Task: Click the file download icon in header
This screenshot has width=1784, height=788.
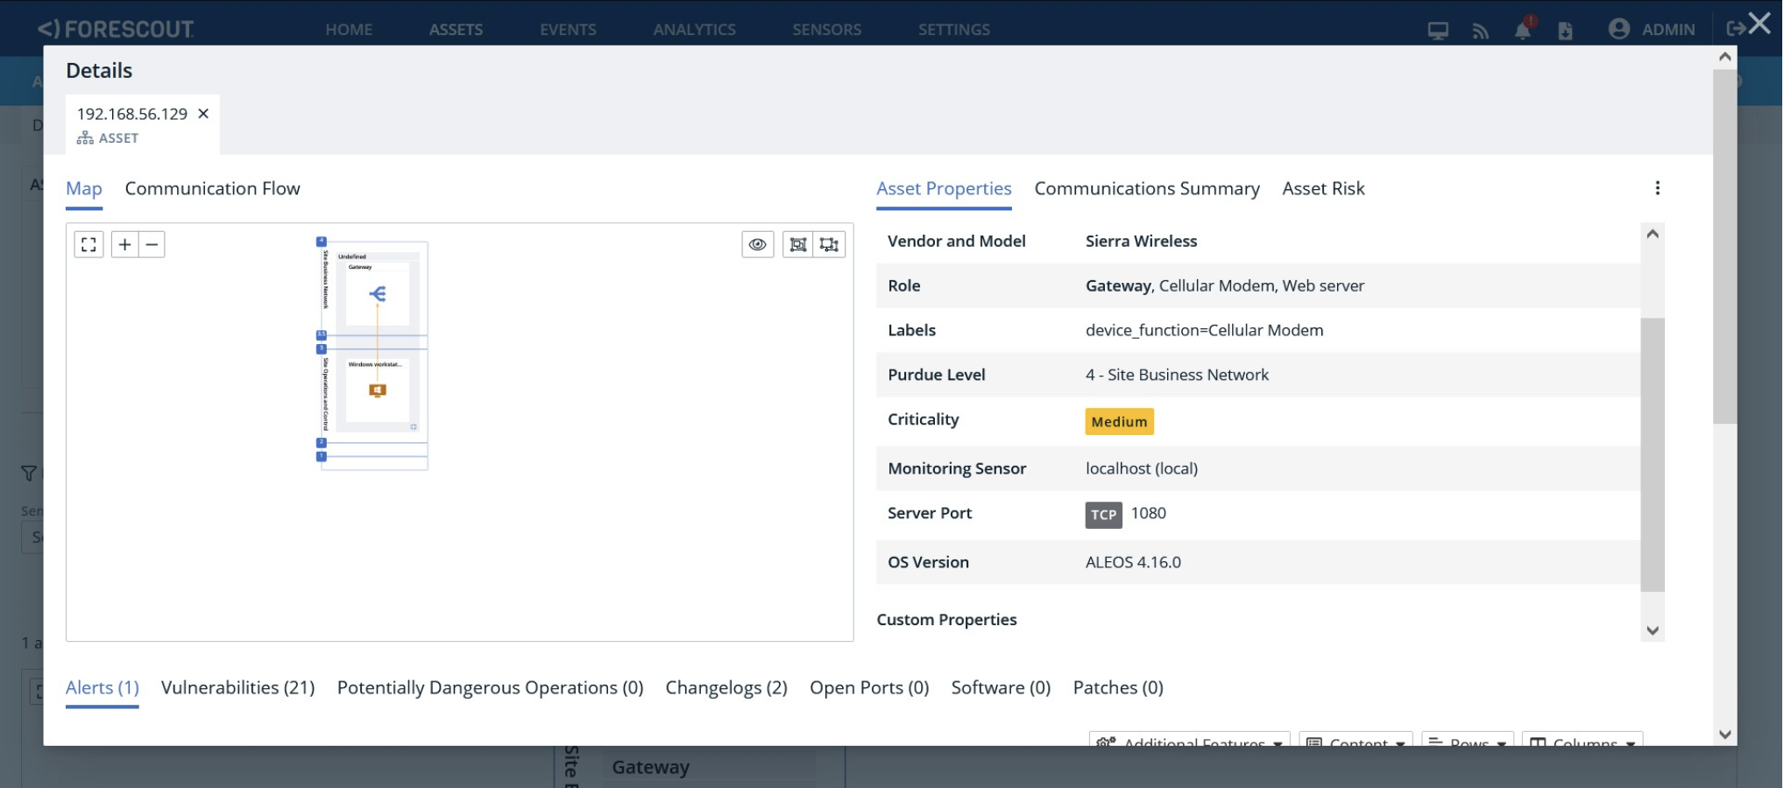Action: tap(1565, 32)
